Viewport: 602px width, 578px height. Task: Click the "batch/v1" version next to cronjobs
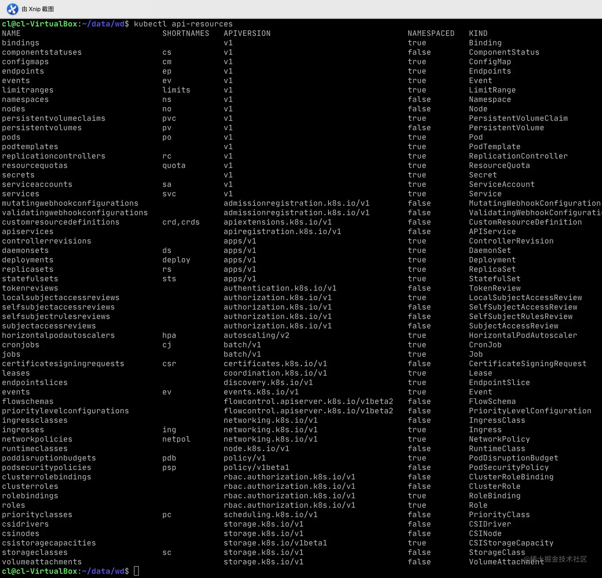tap(242, 345)
